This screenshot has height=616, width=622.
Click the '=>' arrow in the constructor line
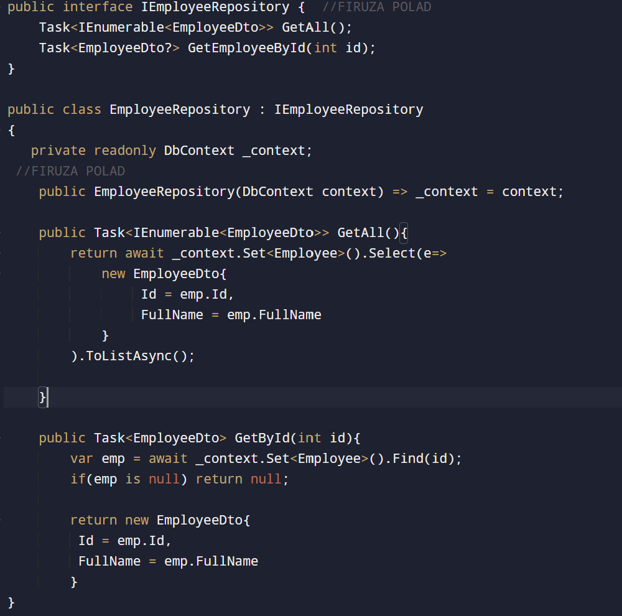click(x=399, y=192)
